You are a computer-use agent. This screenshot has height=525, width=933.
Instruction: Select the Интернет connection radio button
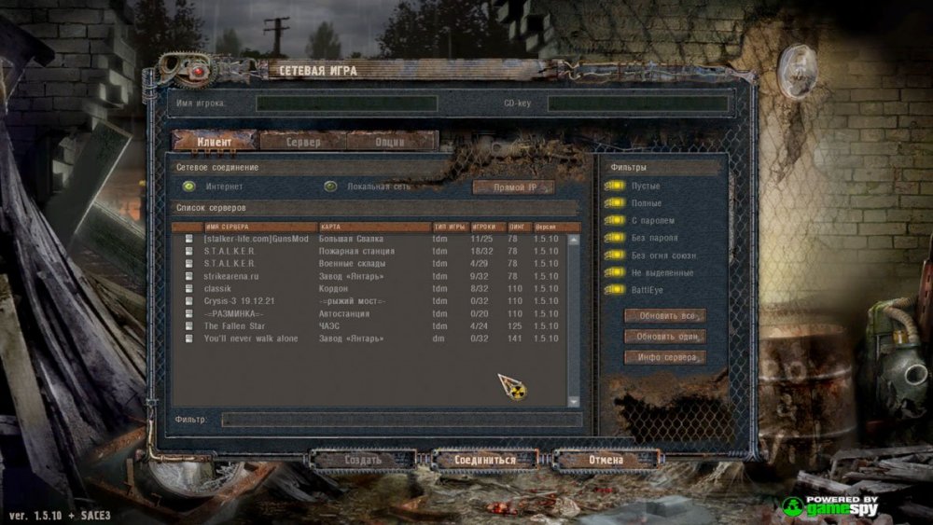(189, 187)
